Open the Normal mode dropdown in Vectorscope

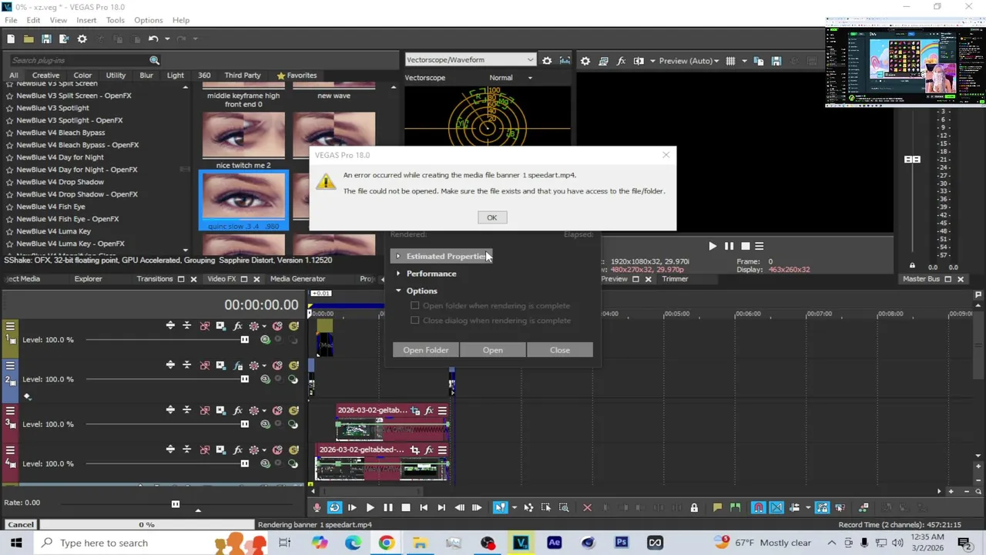click(x=510, y=78)
